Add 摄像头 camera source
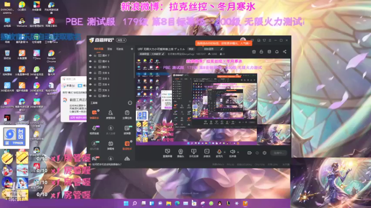This screenshot has width=371, height=208. coord(180,153)
